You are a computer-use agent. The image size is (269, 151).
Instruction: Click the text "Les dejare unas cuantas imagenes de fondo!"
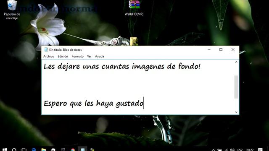(122, 67)
